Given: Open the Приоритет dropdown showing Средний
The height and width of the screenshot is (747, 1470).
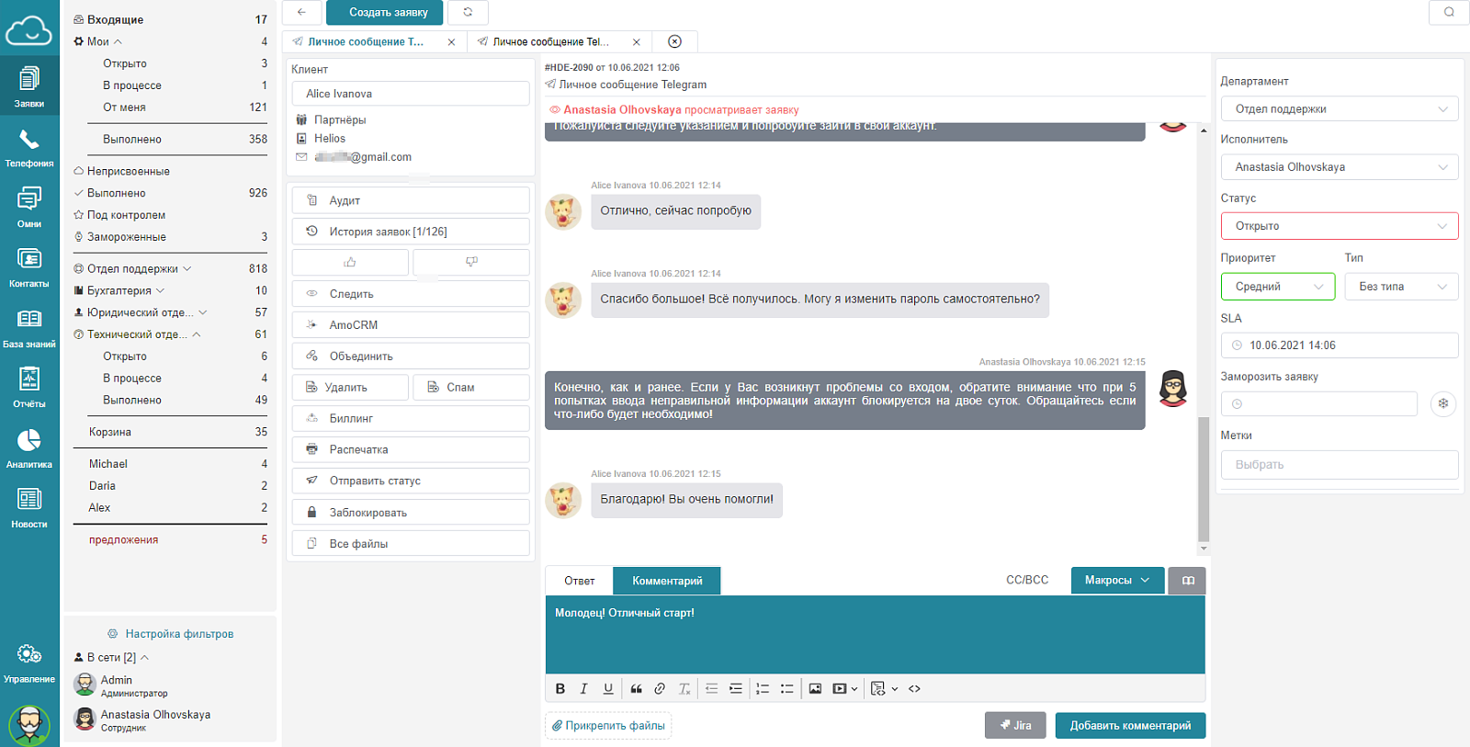Looking at the screenshot, I should pos(1278,287).
